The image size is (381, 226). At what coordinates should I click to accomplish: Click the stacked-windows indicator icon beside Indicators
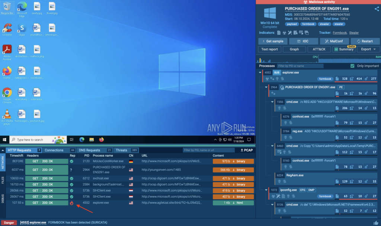click(x=307, y=33)
